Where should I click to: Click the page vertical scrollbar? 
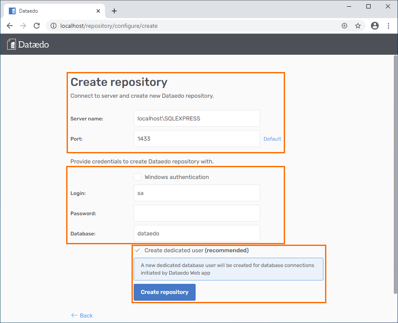click(395, 168)
